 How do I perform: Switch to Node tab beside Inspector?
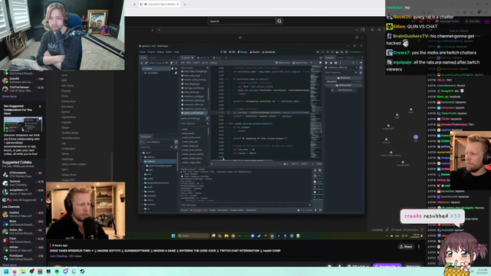pyautogui.click(x=340, y=58)
